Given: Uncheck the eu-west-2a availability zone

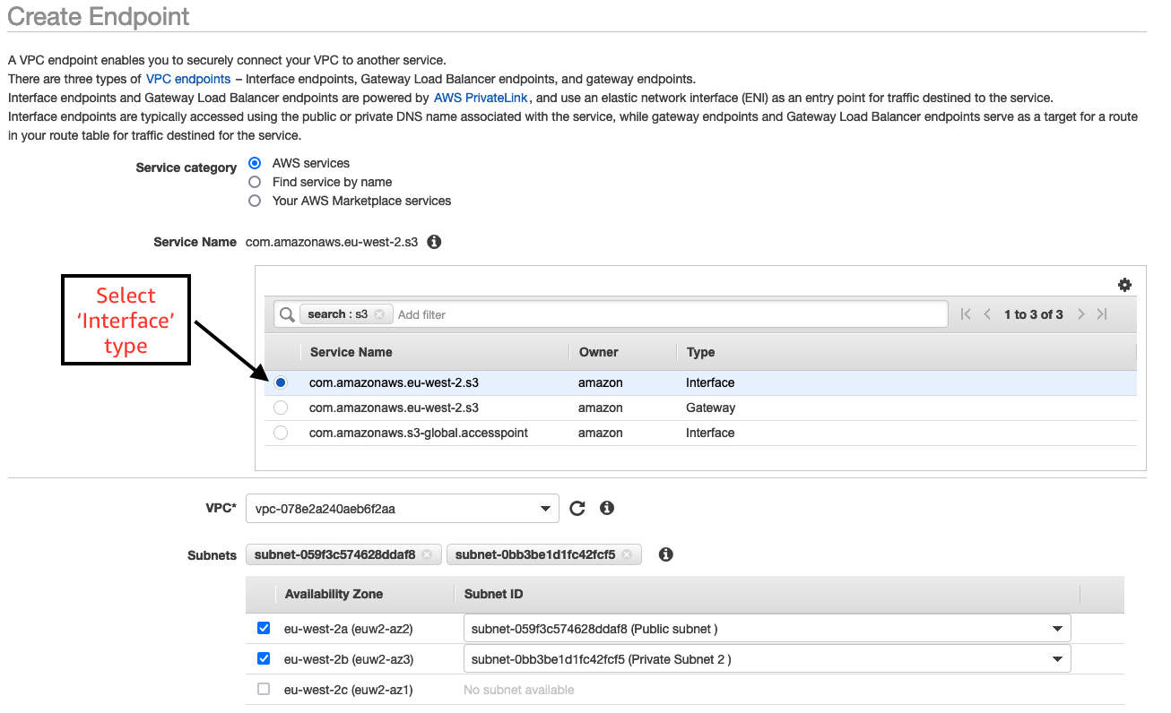Looking at the screenshot, I should [x=264, y=628].
